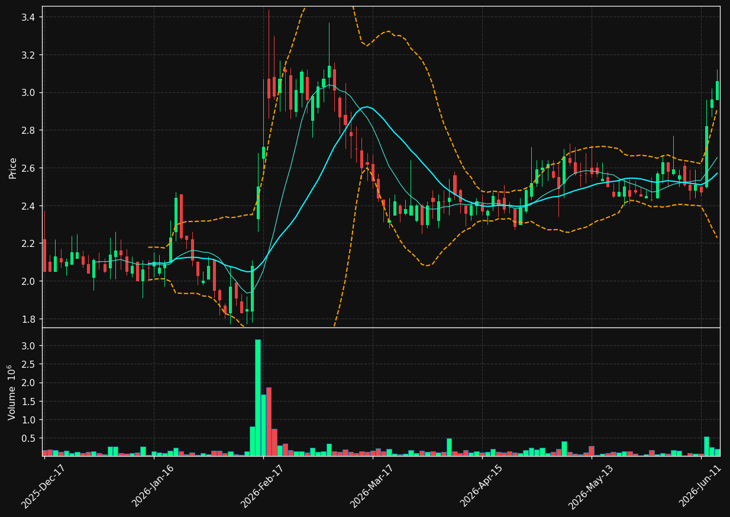Select the 2.8 price axis label
The image size is (730, 517).
(x=28, y=130)
